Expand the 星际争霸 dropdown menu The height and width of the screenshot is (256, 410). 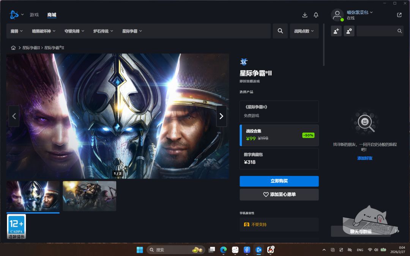(x=132, y=31)
